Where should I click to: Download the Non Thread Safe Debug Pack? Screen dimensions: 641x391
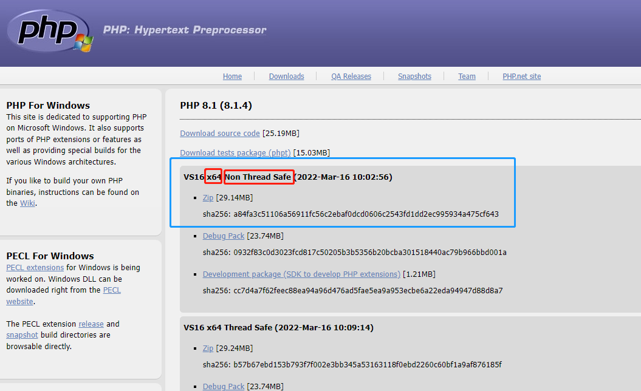(224, 236)
